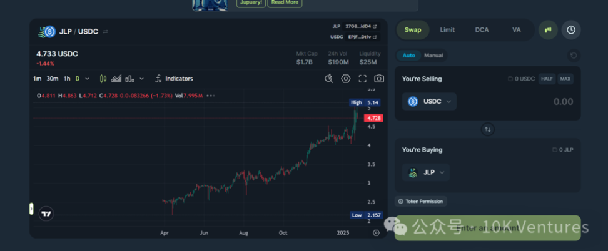
Task: Click the selling amount 0.00 field
Action: (x=563, y=102)
